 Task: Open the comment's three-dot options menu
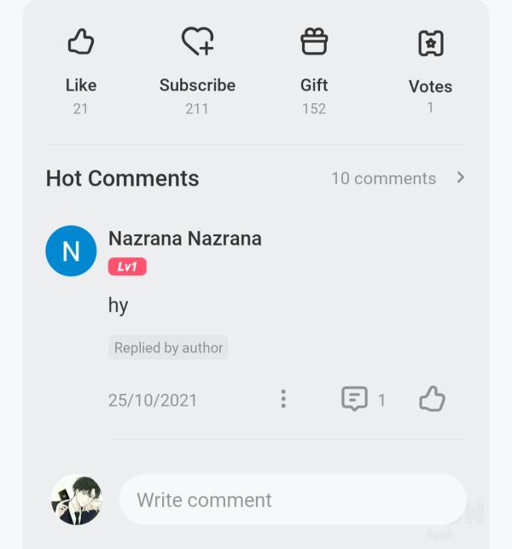pos(283,399)
